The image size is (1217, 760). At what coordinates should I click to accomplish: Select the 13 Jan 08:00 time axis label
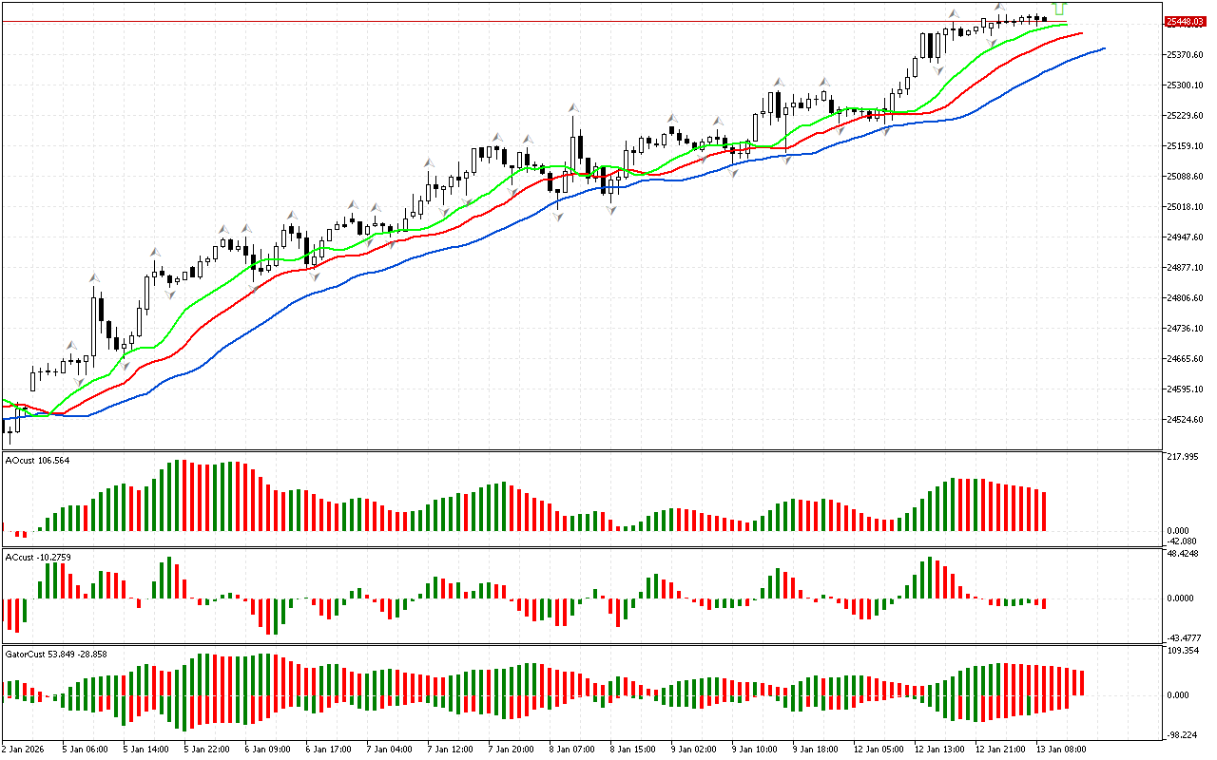click(x=1059, y=749)
